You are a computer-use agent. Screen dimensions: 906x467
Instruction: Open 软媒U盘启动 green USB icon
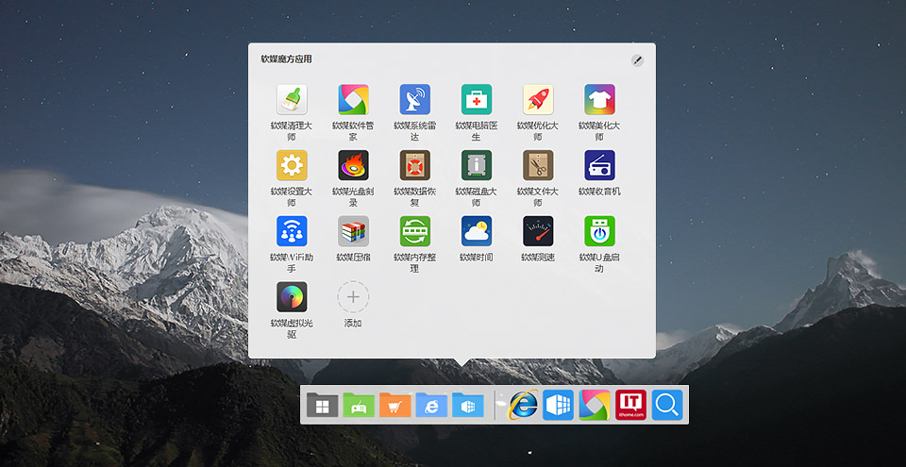point(600,231)
